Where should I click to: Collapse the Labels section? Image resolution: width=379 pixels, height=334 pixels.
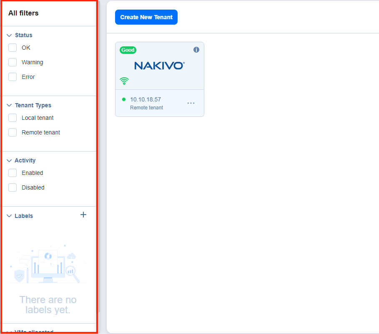tap(9, 216)
